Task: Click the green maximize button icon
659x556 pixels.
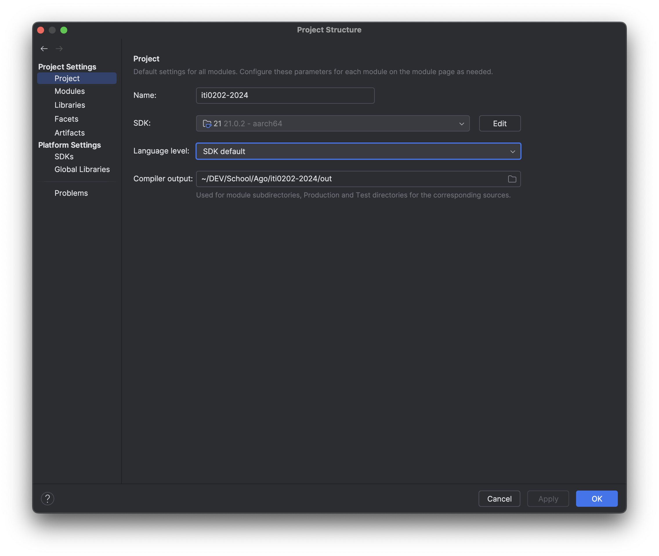Action: (x=64, y=30)
